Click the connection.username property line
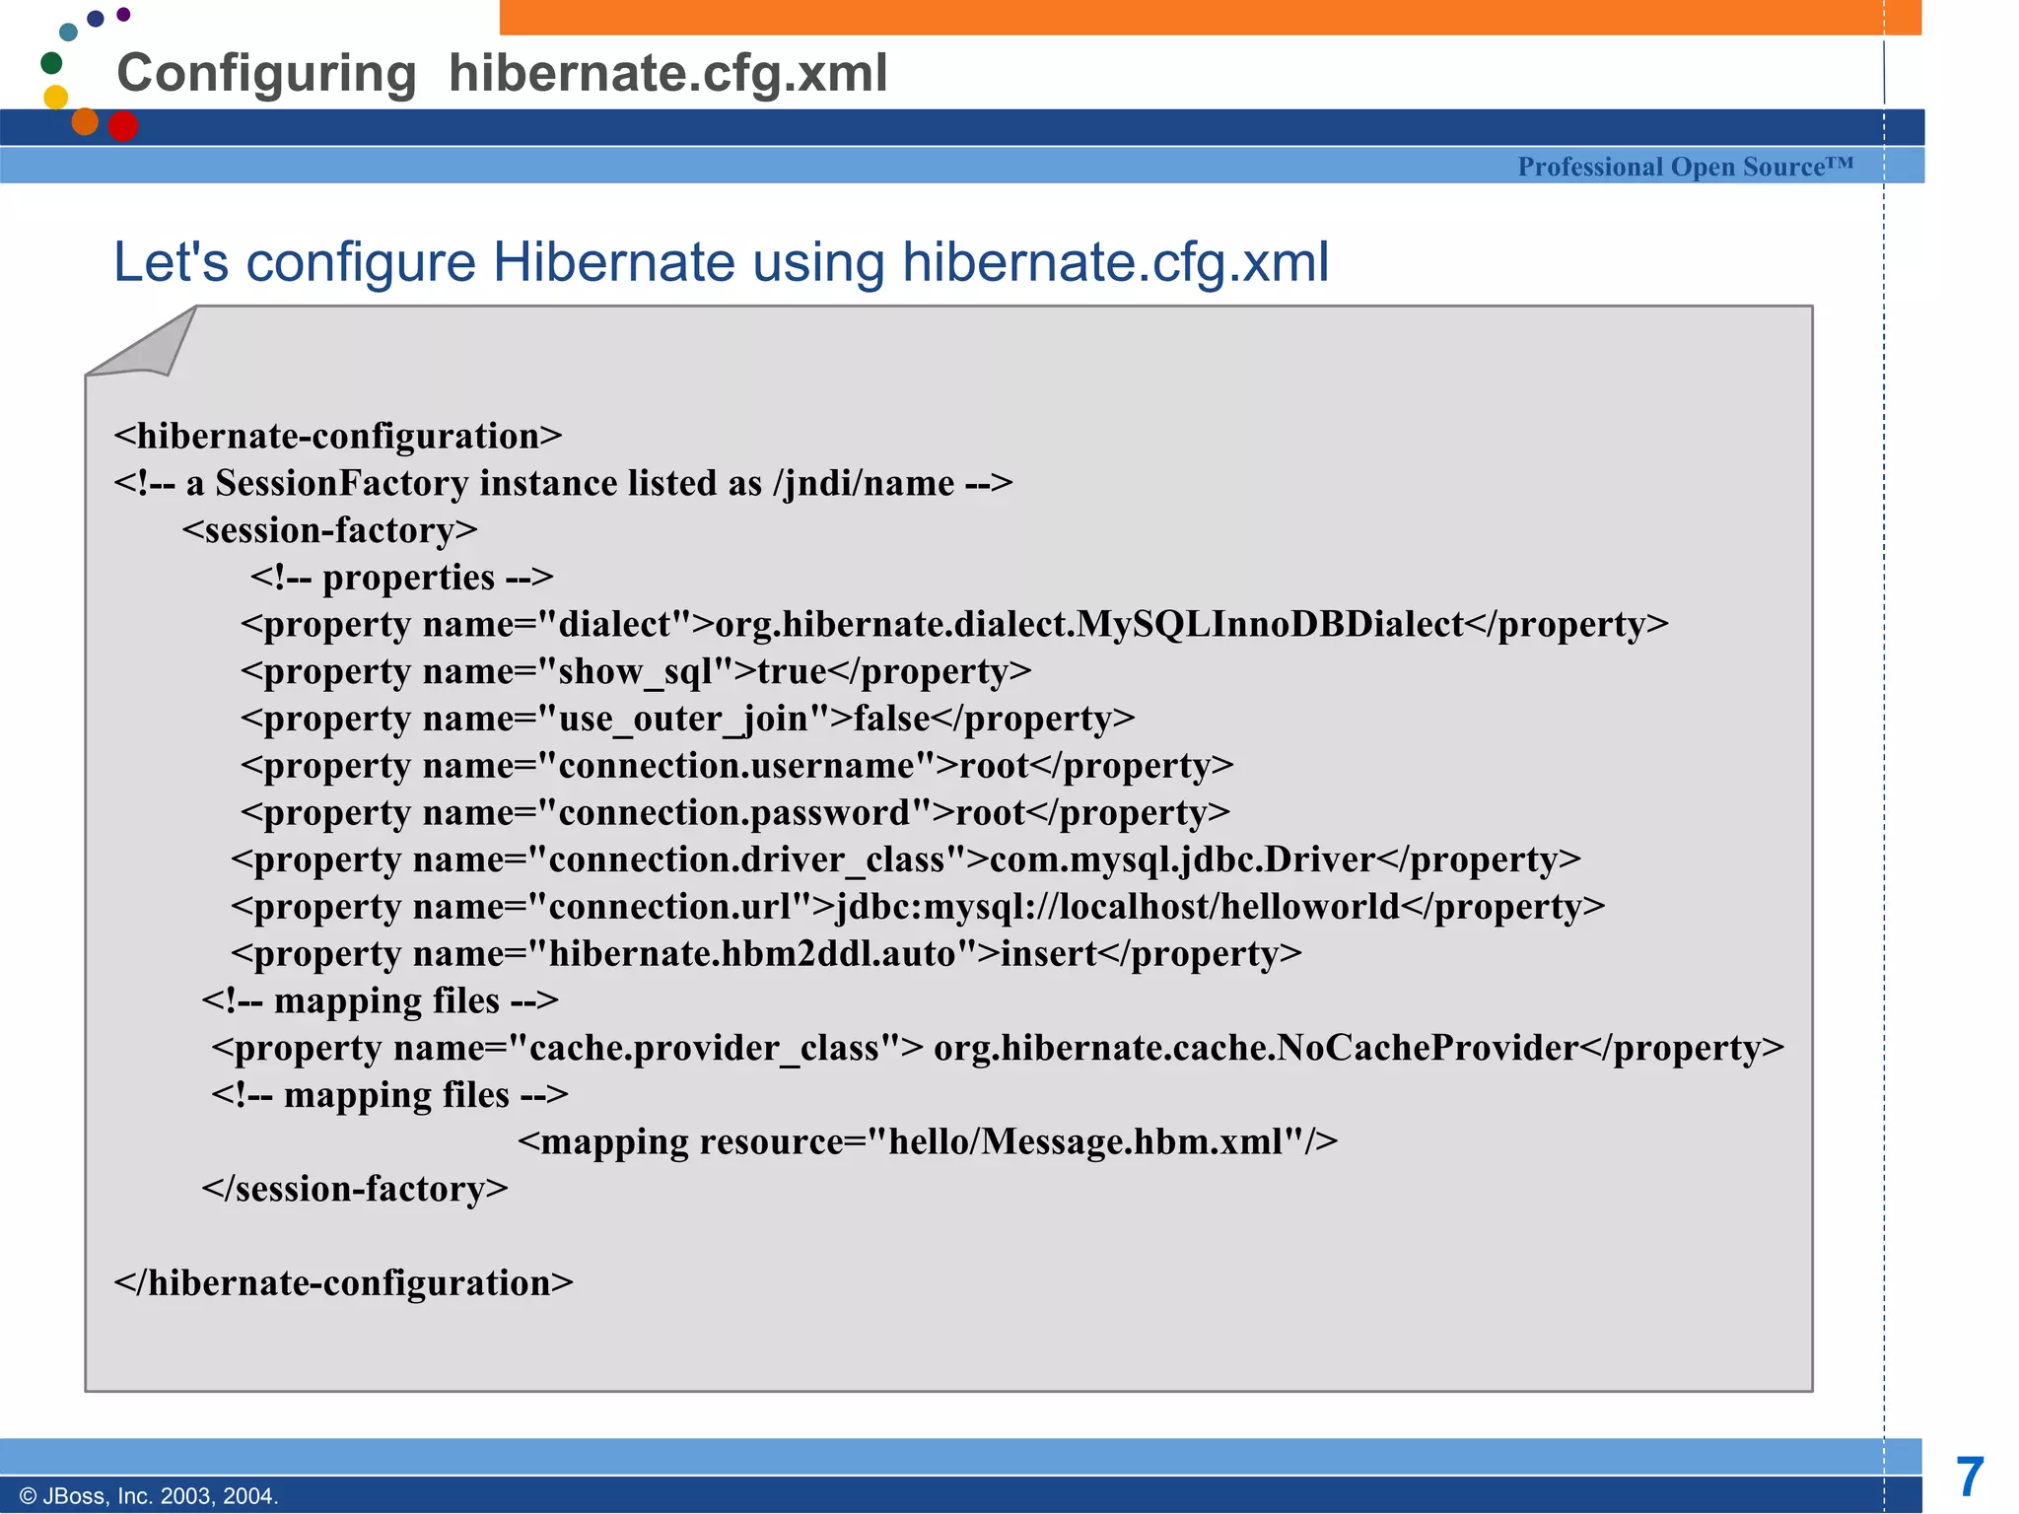Viewport: 2019px width, 1514px height. [737, 766]
